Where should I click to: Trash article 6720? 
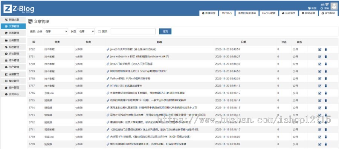[x=325, y=64]
